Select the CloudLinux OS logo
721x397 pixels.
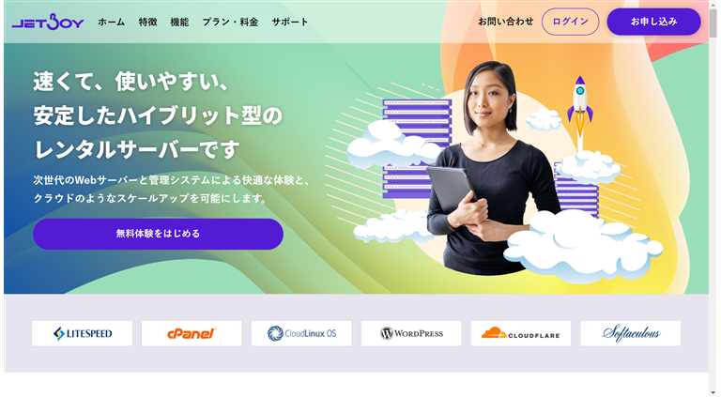(301, 333)
